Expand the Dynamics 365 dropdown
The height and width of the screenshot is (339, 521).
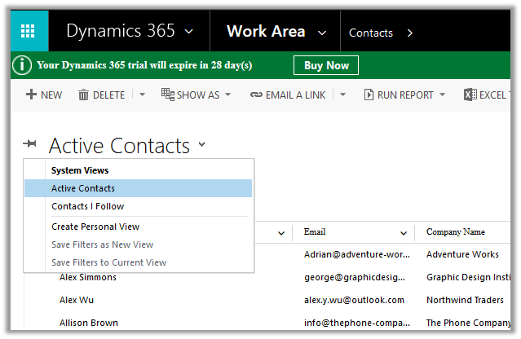pos(189,33)
